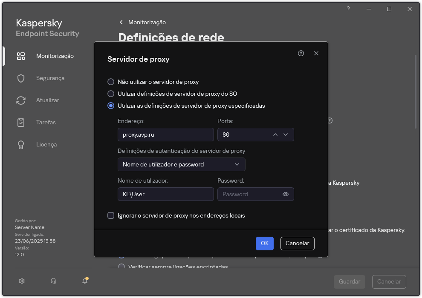The image size is (422, 298).
Task: Enable ignoring proxy for local addresses
Action: (x=111, y=215)
